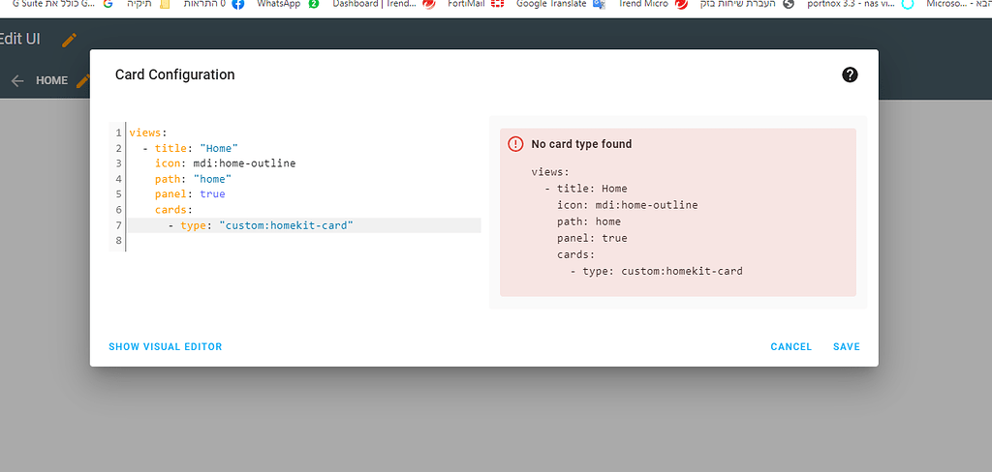
Task: Open the Facebook bookmark icon
Action: point(238,5)
